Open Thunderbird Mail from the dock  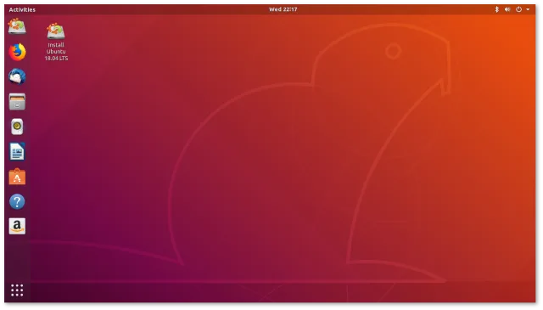point(17,76)
